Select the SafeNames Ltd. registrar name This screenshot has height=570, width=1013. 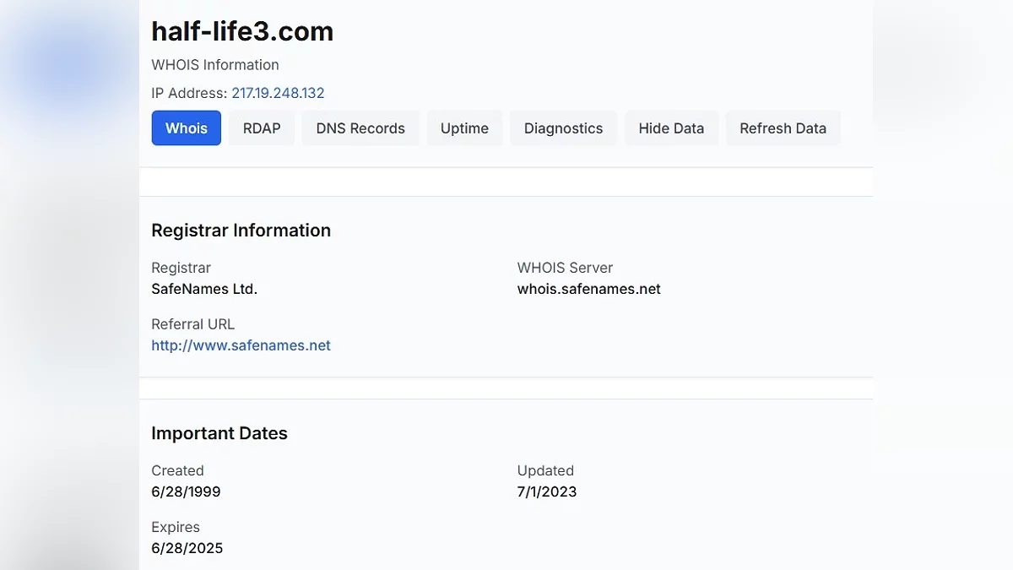click(x=204, y=289)
